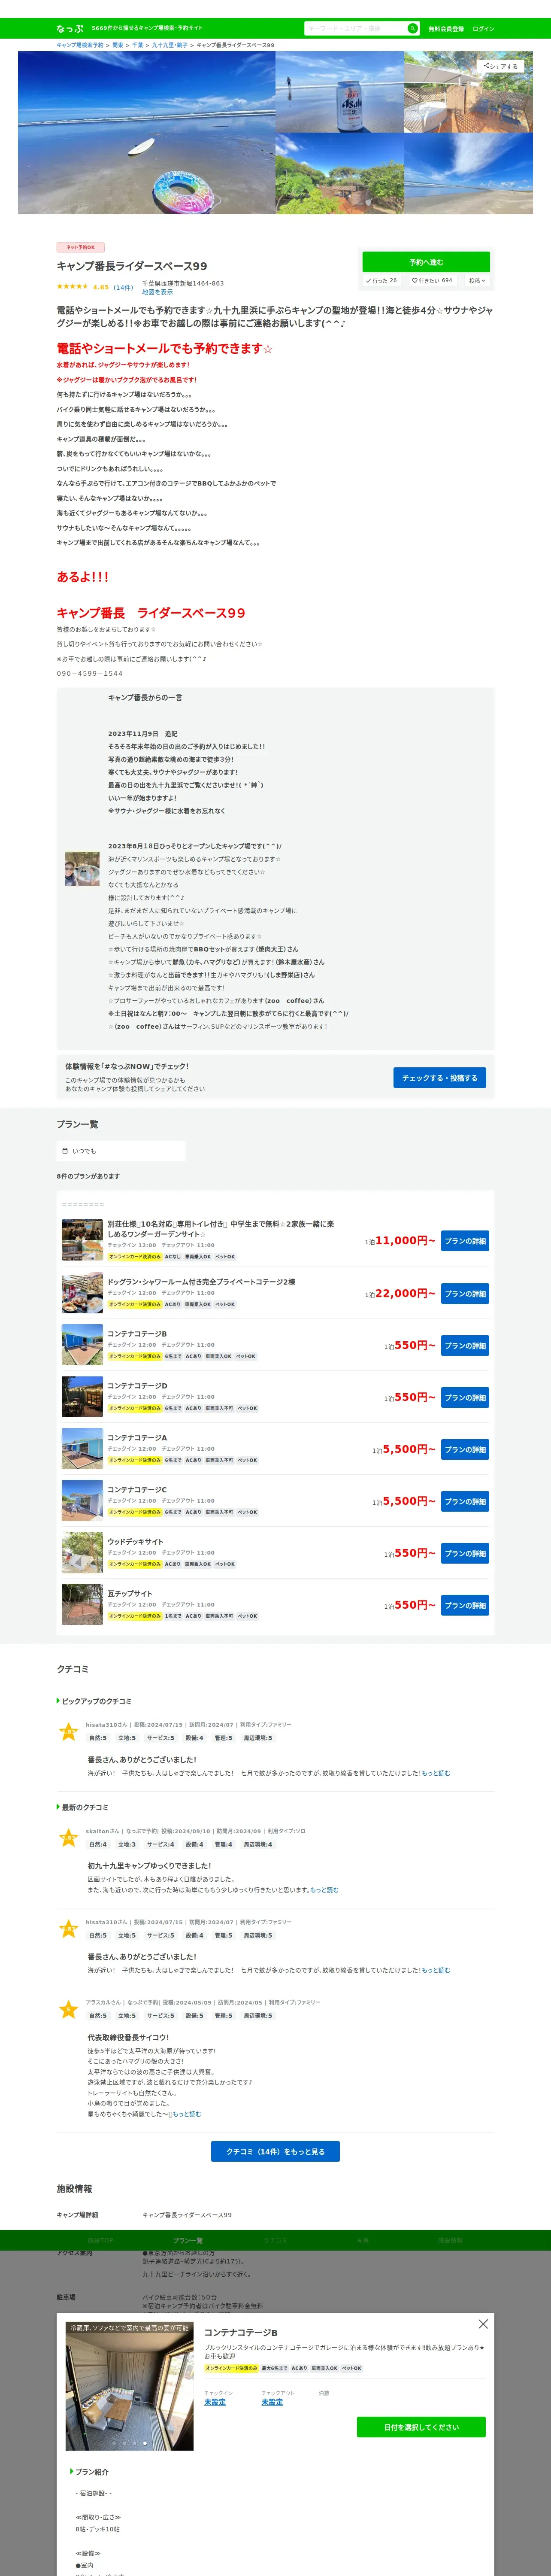This screenshot has height=2576, width=551.
Task: Click もっと読む in skalton's review
Action: 324,1890
